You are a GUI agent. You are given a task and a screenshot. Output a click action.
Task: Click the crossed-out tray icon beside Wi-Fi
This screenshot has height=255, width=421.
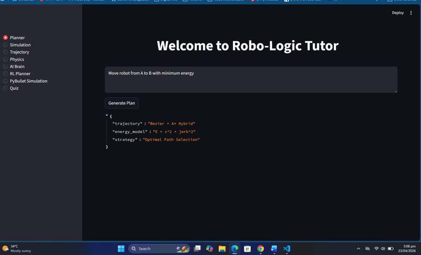[x=368, y=249]
